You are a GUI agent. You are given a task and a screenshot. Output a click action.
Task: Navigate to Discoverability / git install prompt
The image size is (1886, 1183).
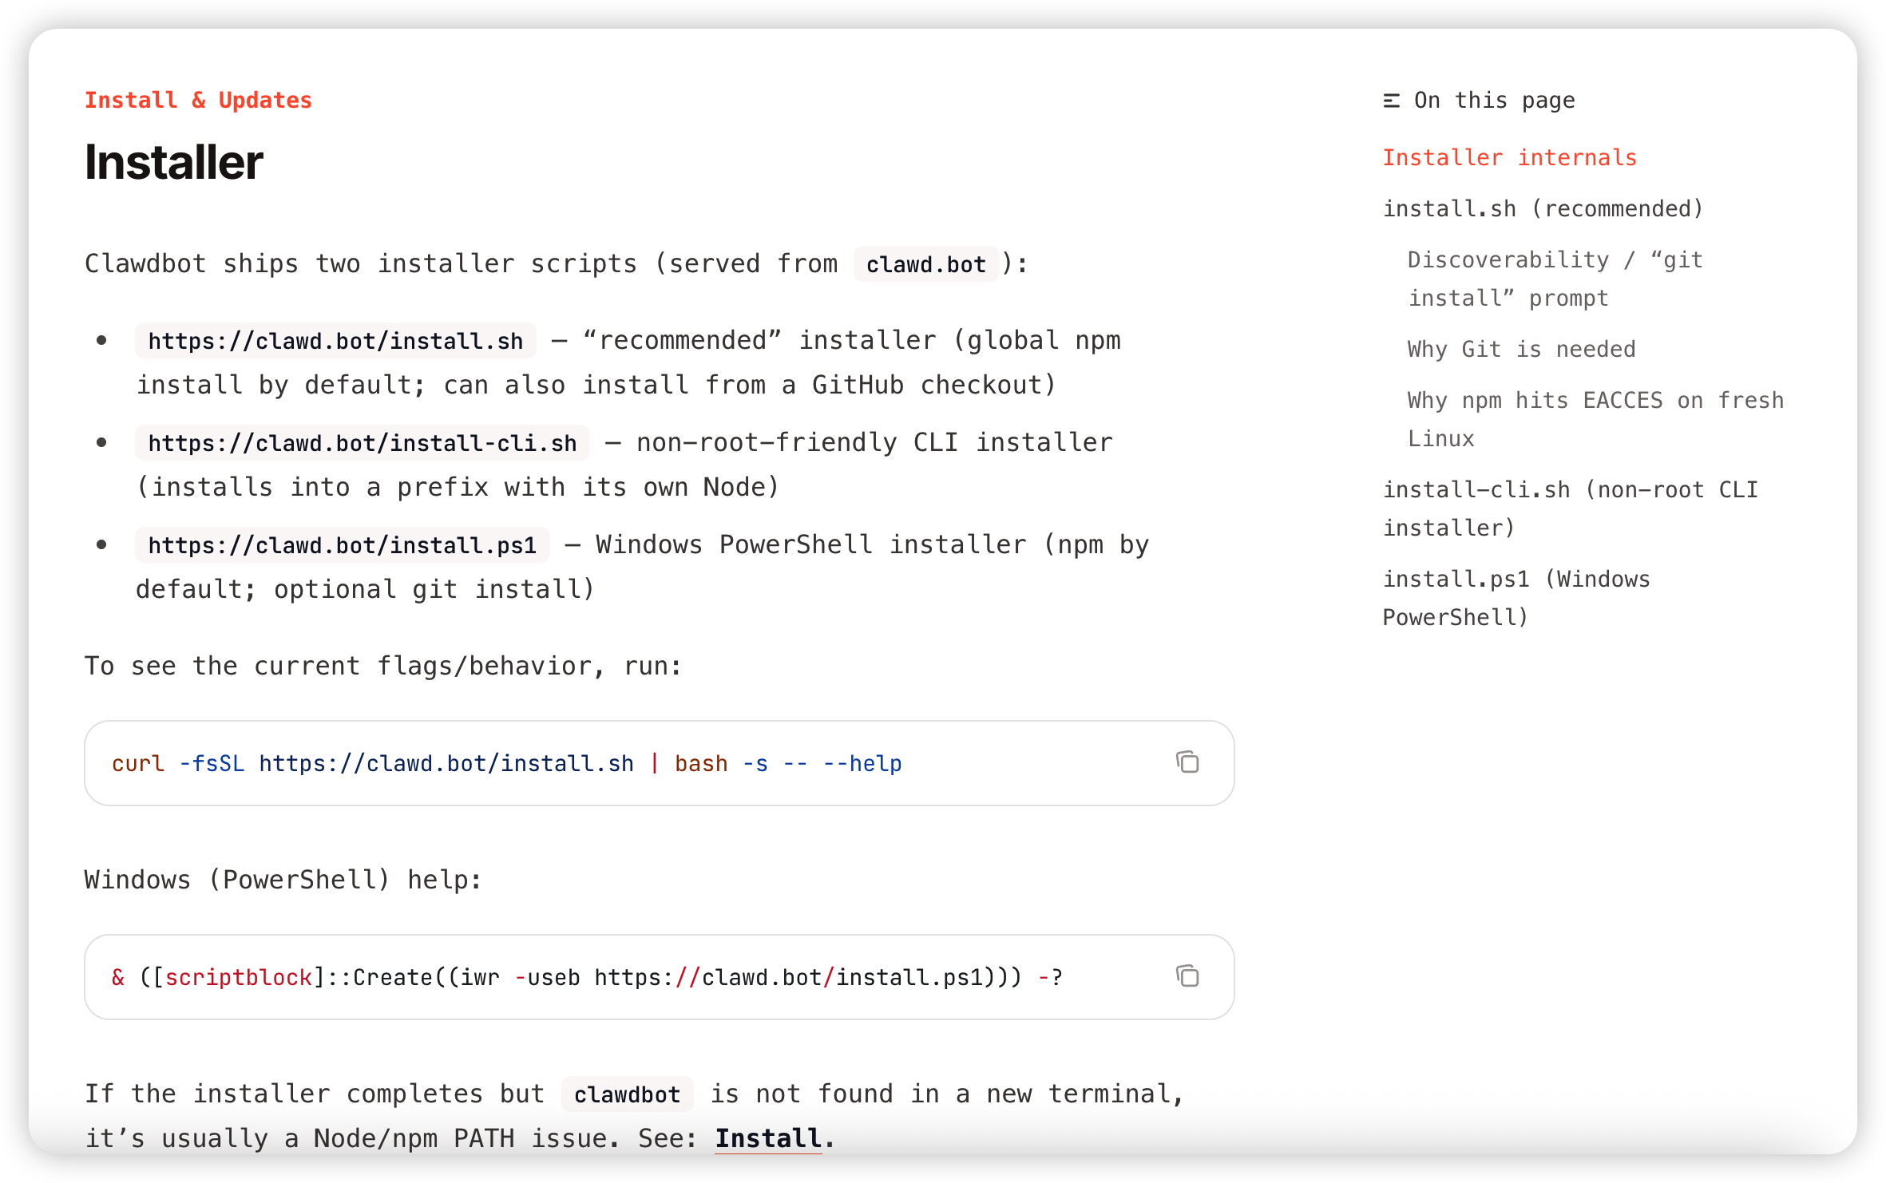tap(1555, 279)
